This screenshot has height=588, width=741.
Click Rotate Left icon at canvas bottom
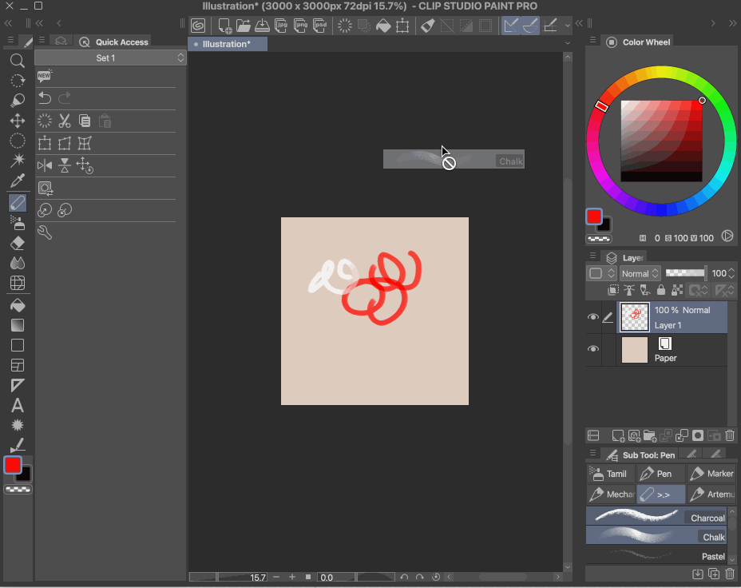coord(404,577)
